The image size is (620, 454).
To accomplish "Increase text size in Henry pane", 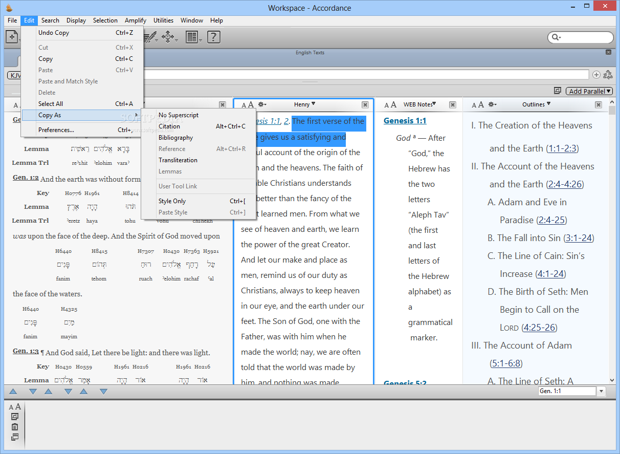I will 251,104.
